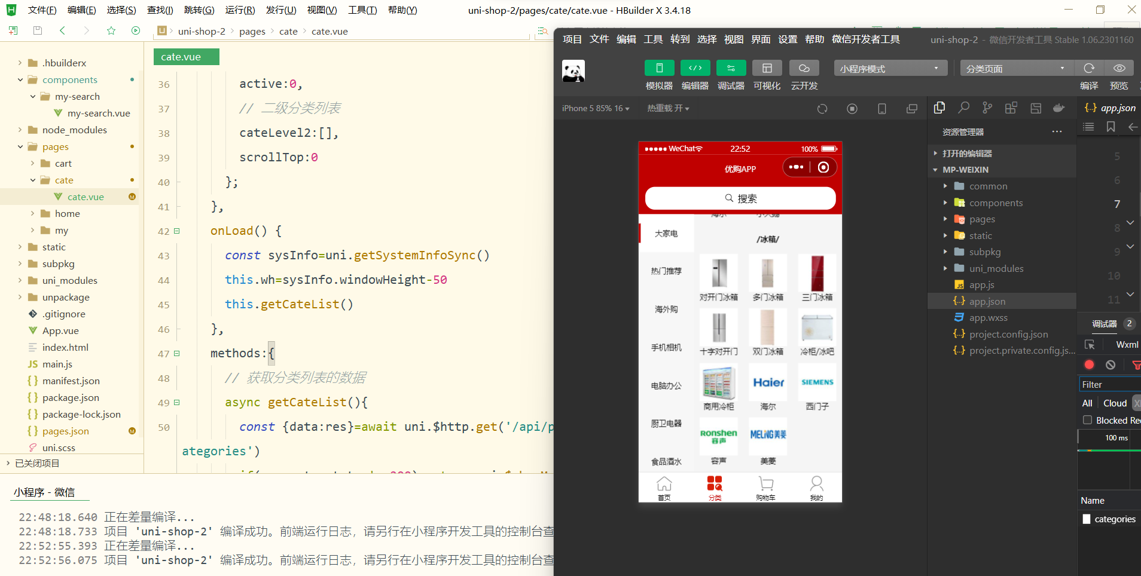Viewport: 1141px width, 576px height.
Task: Click the magnifier search icon in DevTools sidebar
Action: (963, 108)
